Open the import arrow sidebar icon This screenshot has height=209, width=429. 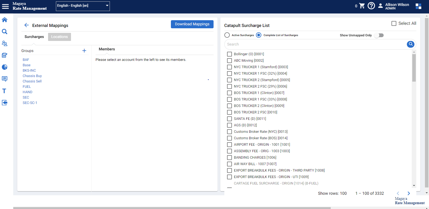coord(5,103)
